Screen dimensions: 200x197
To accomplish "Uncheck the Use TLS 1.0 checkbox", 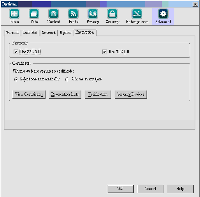I will point(104,52).
